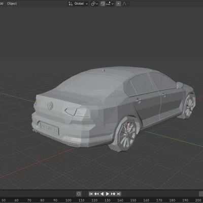
Task: Open the snap increment options icon
Action: pyautogui.click(x=108, y=4)
